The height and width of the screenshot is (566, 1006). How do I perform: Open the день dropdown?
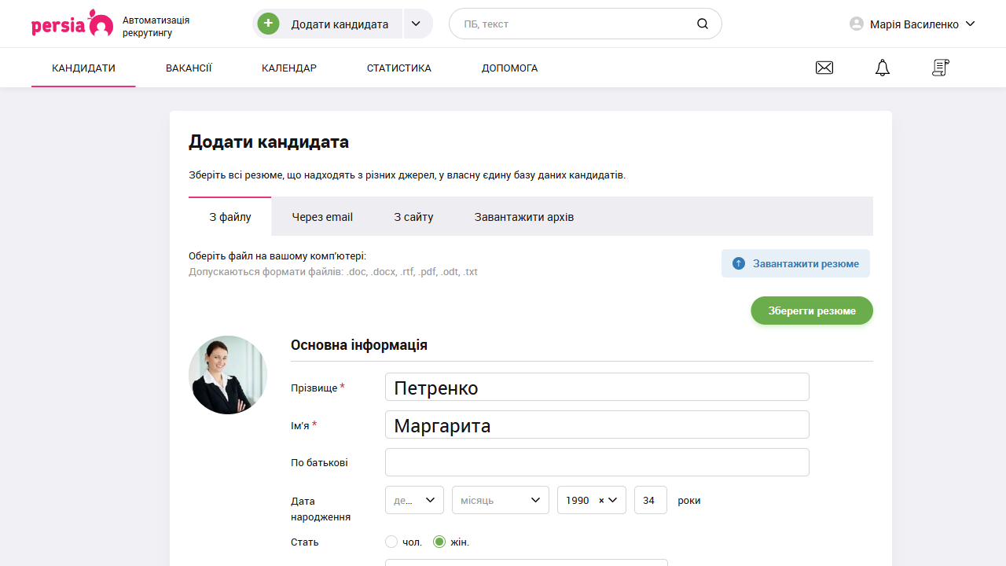pyautogui.click(x=414, y=500)
